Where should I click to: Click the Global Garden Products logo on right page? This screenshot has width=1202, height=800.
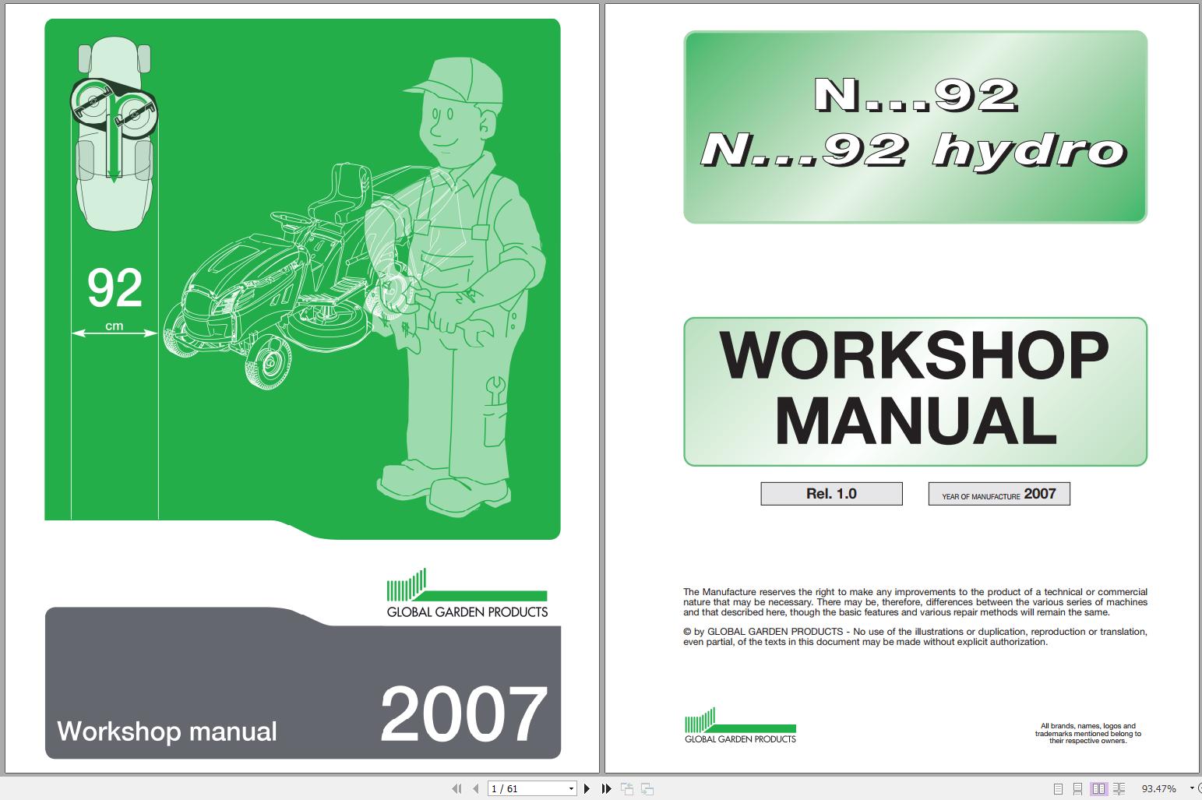(x=740, y=725)
